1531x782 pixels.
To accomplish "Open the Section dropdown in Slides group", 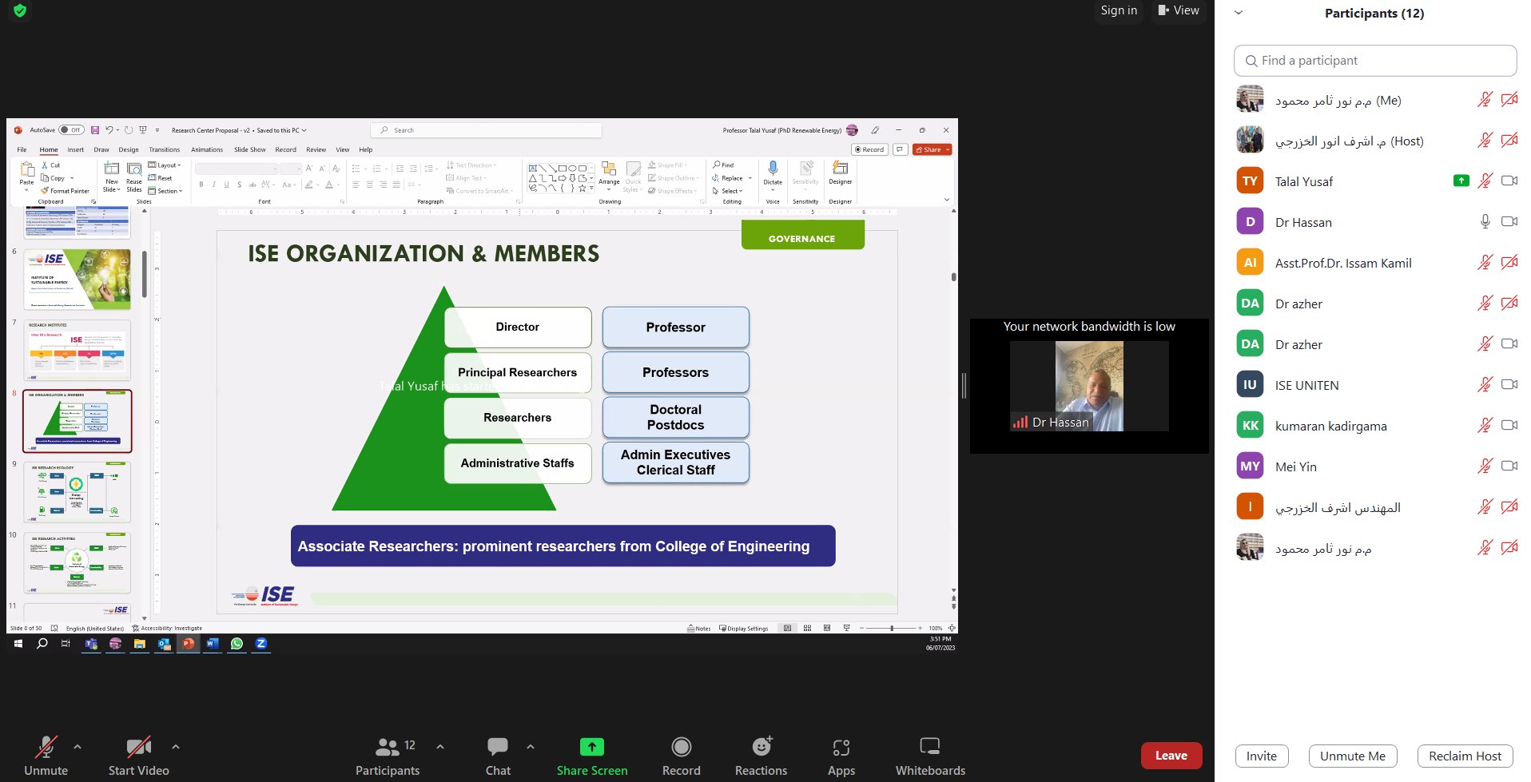I will click(x=165, y=191).
